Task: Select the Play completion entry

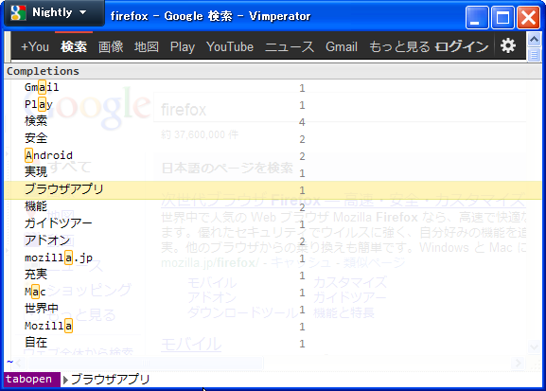Action: tap(273, 104)
